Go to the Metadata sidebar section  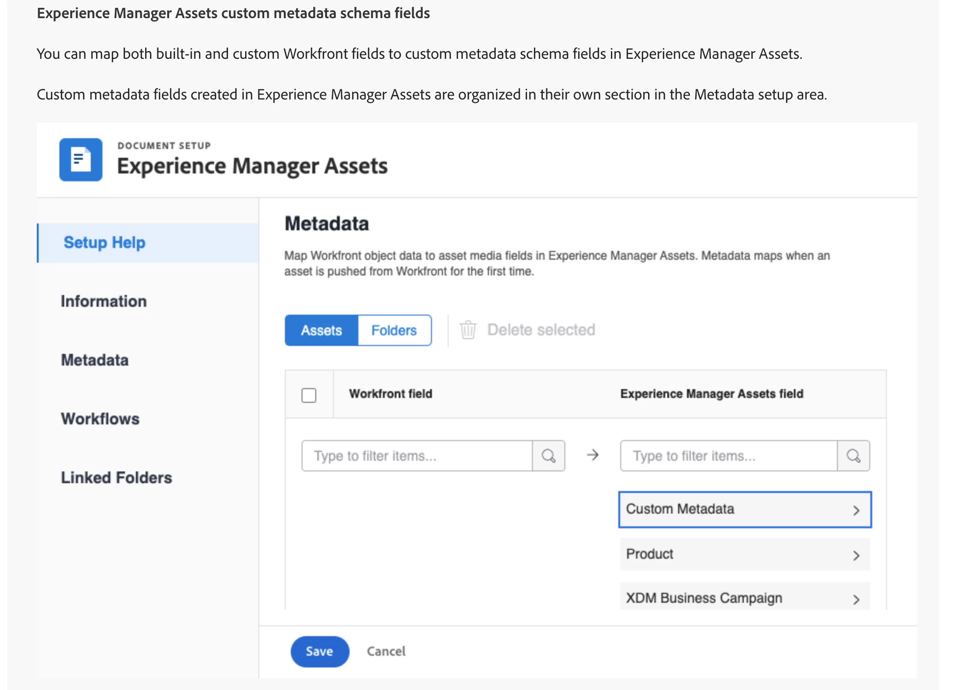coord(95,360)
